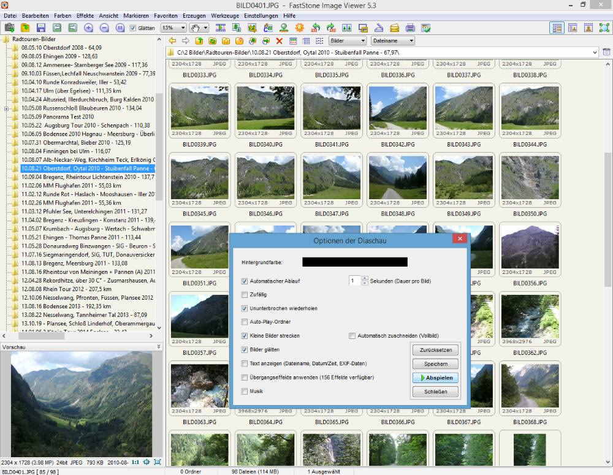Viewport: 613px width, 475px height.
Task: Click the zoom out magnifier icon
Action: pos(104,28)
